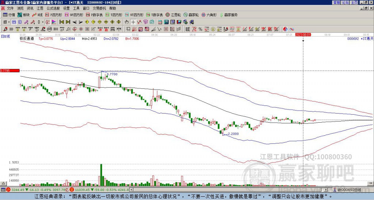Select the Gann fan lines tool
374x200 pixels.
pyautogui.click(x=134, y=29)
